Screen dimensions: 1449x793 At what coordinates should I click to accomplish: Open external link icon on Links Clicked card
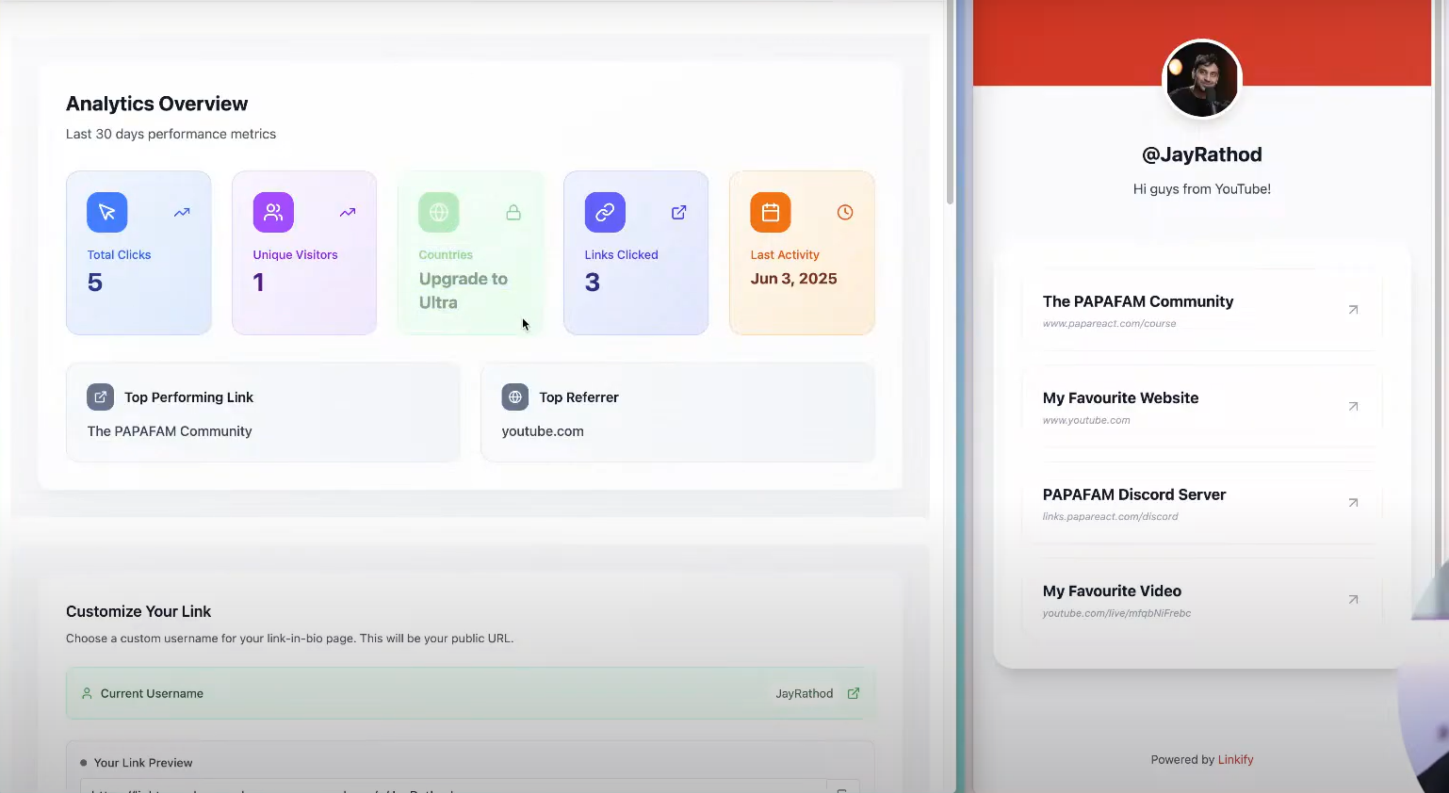point(678,213)
